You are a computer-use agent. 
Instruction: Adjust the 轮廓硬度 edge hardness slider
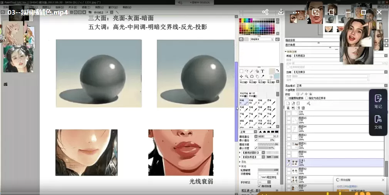268,170
